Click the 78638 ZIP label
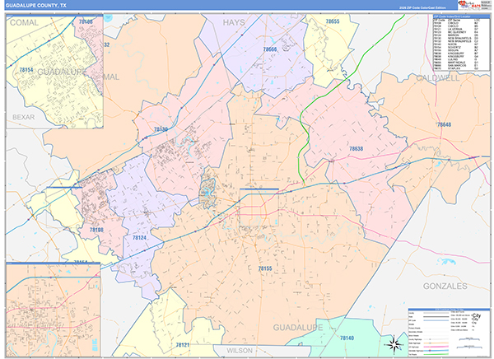The image size is (494, 359). tap(356, 148)
